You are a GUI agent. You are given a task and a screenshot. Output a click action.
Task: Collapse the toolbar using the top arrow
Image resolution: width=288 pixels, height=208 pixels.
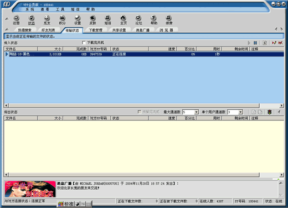tap(7, 19)
